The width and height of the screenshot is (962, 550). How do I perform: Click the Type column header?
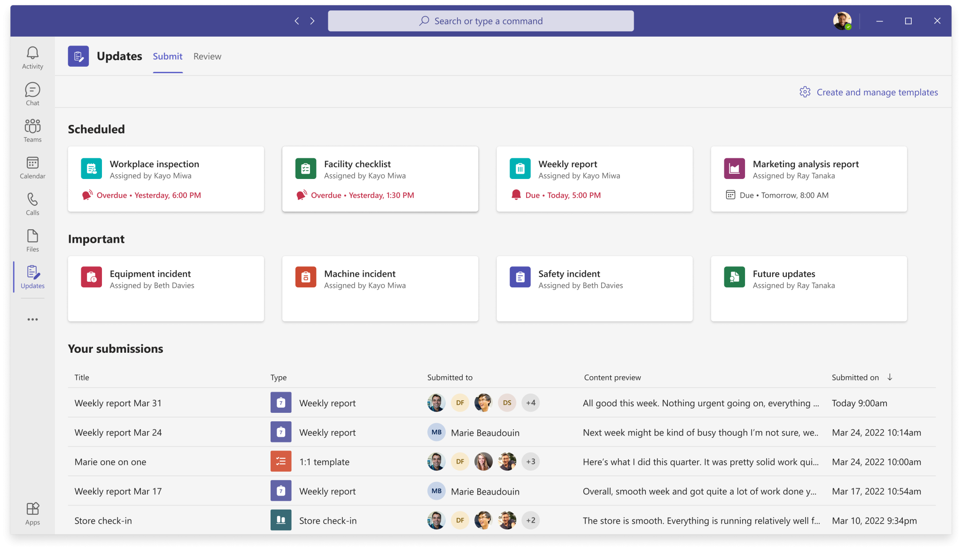click(x=279, y=377)
